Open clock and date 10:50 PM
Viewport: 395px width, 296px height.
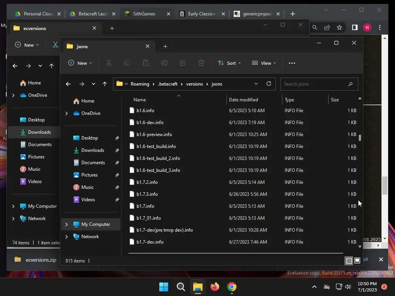367,287
